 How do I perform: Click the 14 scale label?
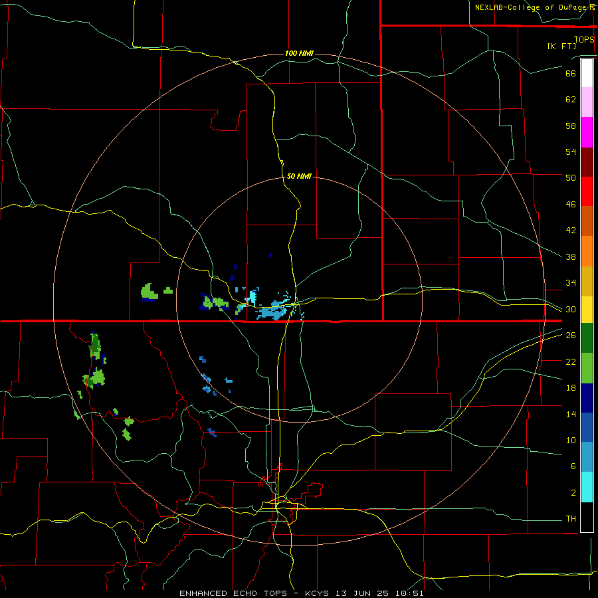[571, 414]
